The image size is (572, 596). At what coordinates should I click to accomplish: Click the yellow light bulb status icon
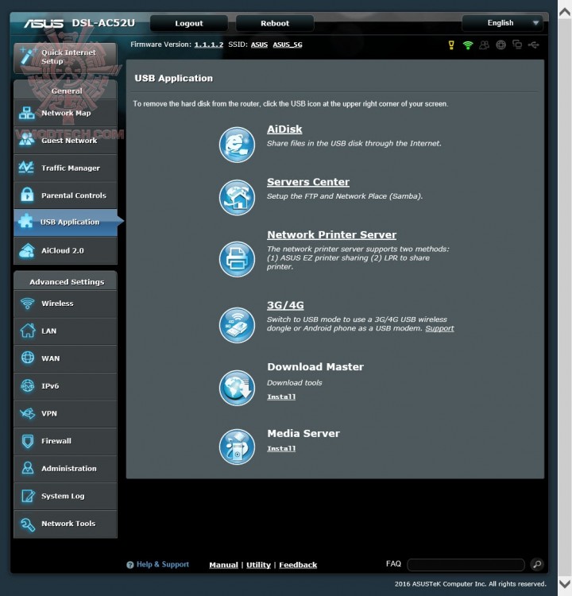451,45
